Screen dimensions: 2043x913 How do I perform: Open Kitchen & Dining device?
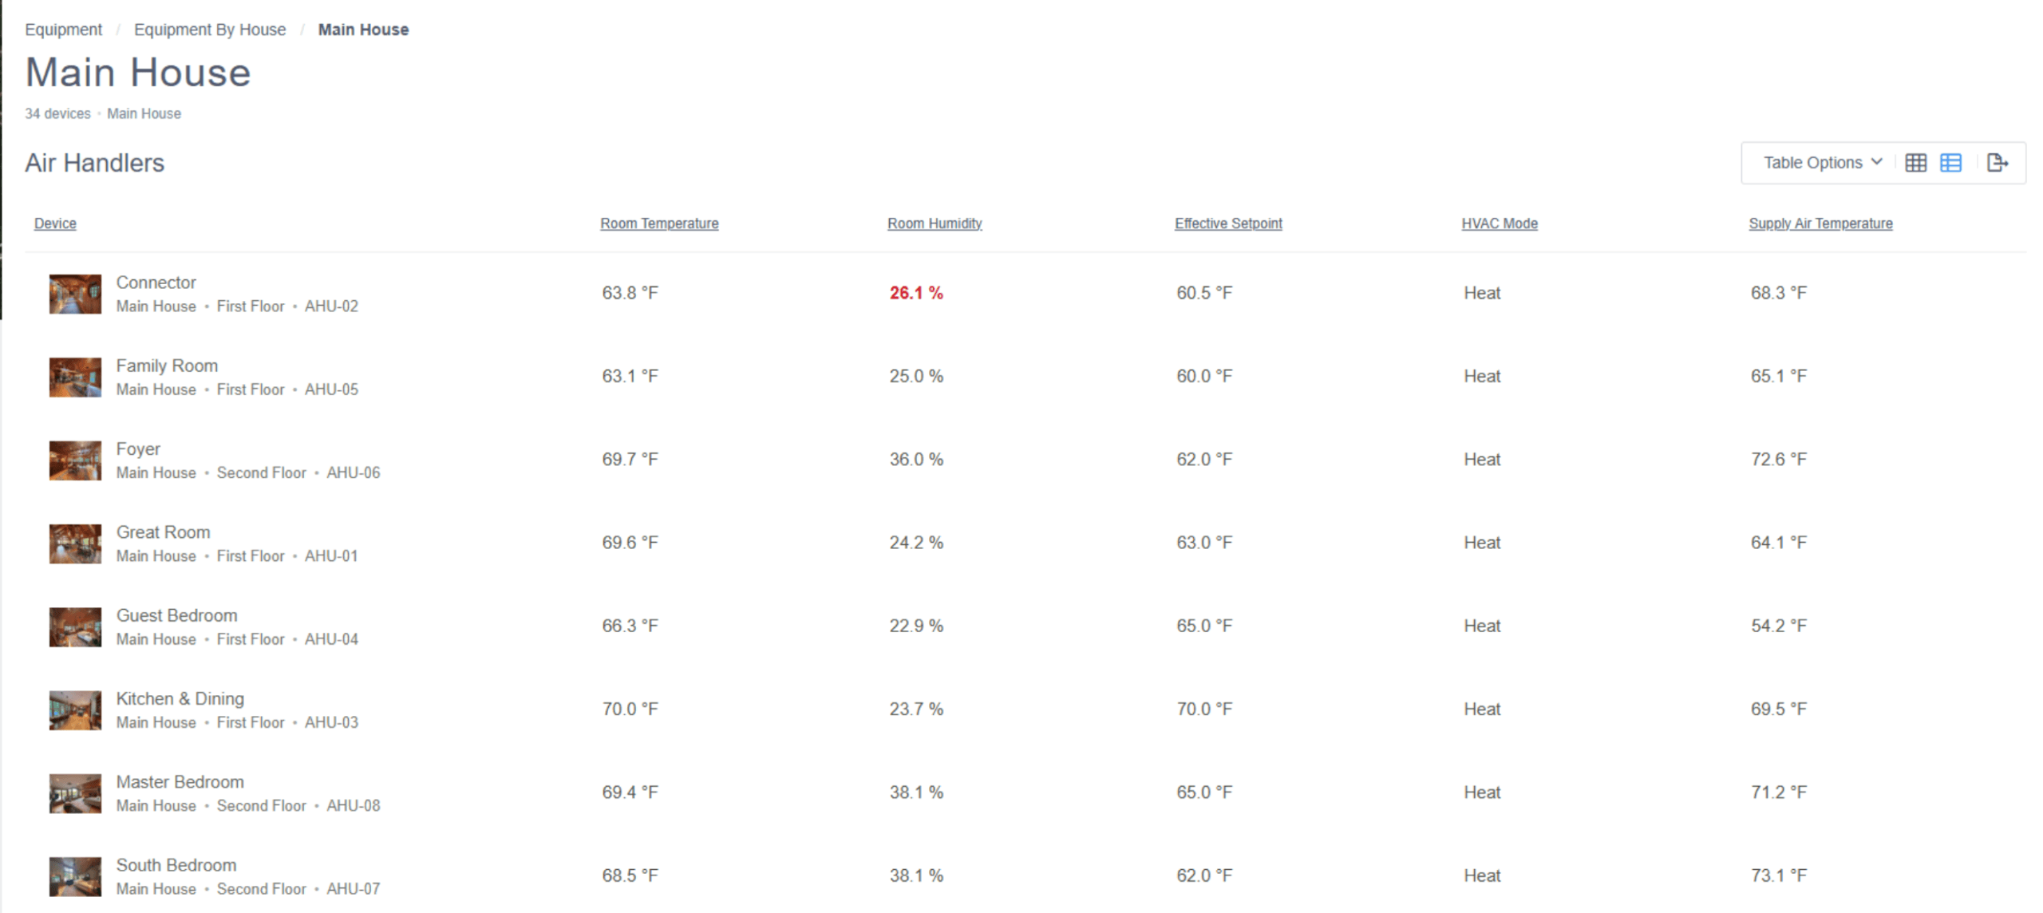click(x=180, y=699)
